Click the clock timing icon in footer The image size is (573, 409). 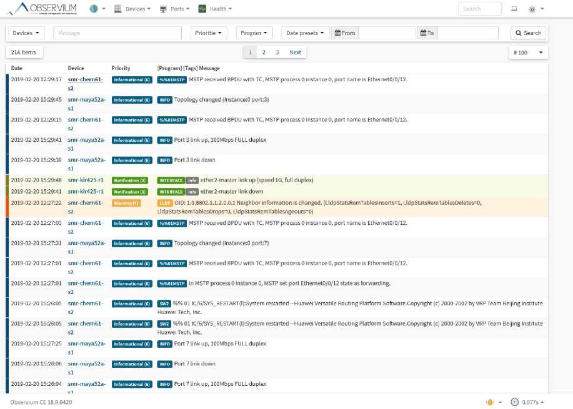point(514,402)
